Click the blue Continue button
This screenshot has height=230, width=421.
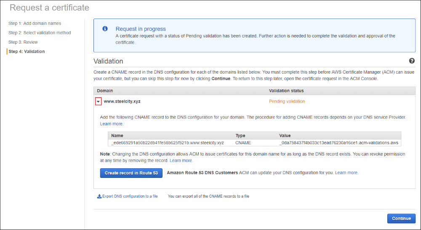click(401, 218)
